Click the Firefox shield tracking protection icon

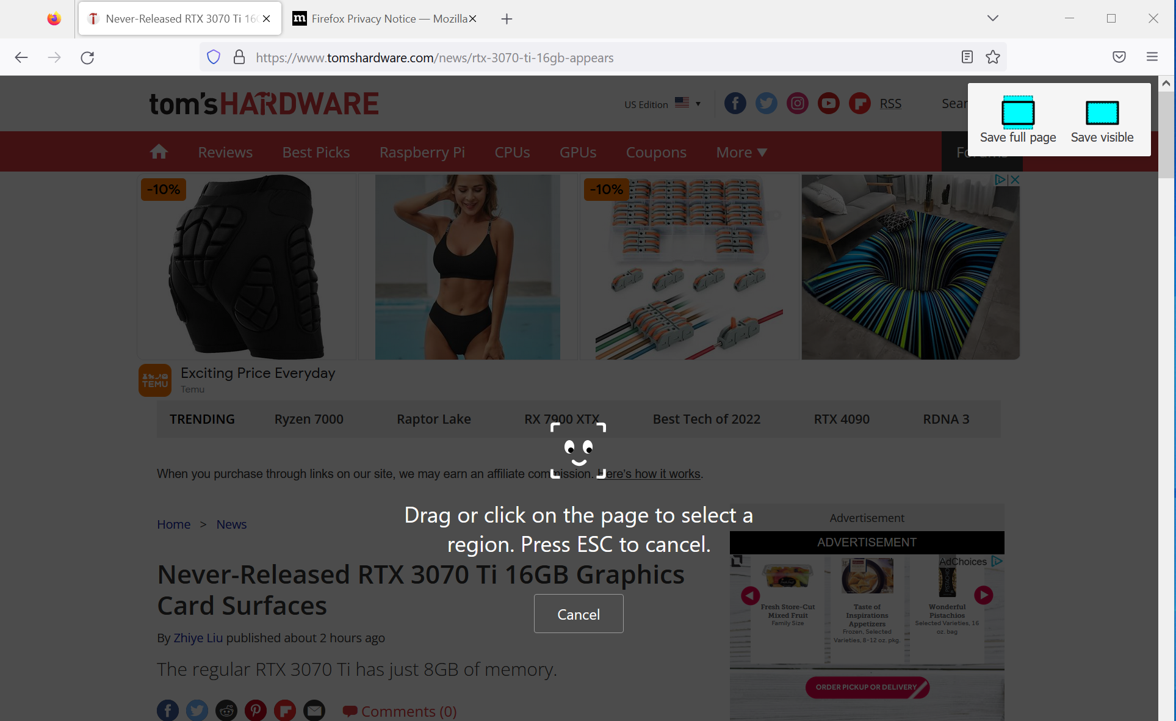click(214, 56)
